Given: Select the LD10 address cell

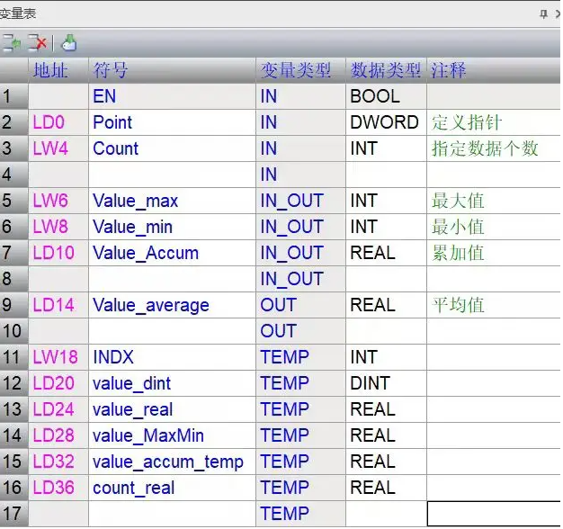Looking at the screenshot, I should pos(58,253).
